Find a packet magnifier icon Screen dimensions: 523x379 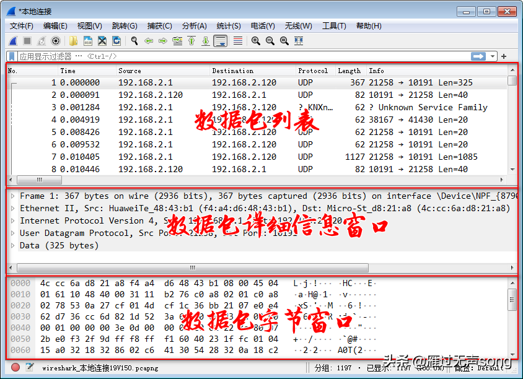134,41
